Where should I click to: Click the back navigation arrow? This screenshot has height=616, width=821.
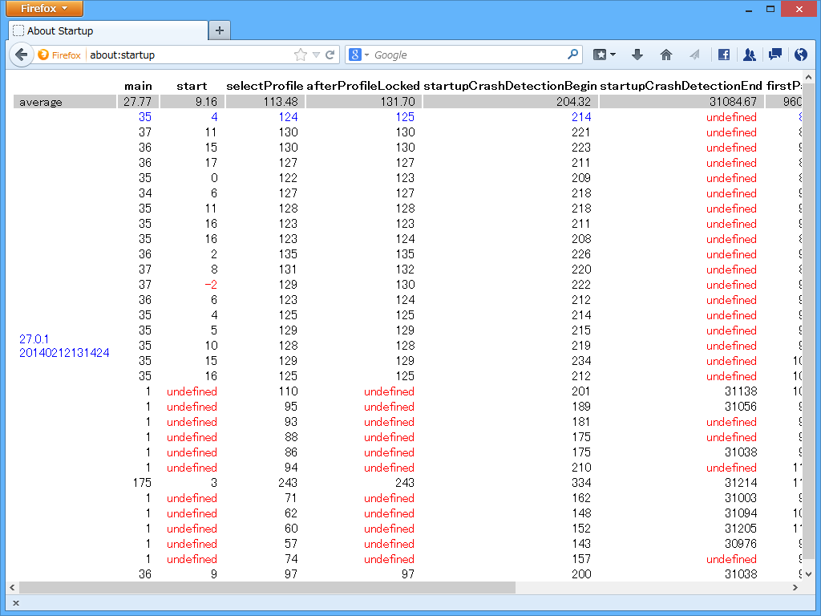pos(22,55)
